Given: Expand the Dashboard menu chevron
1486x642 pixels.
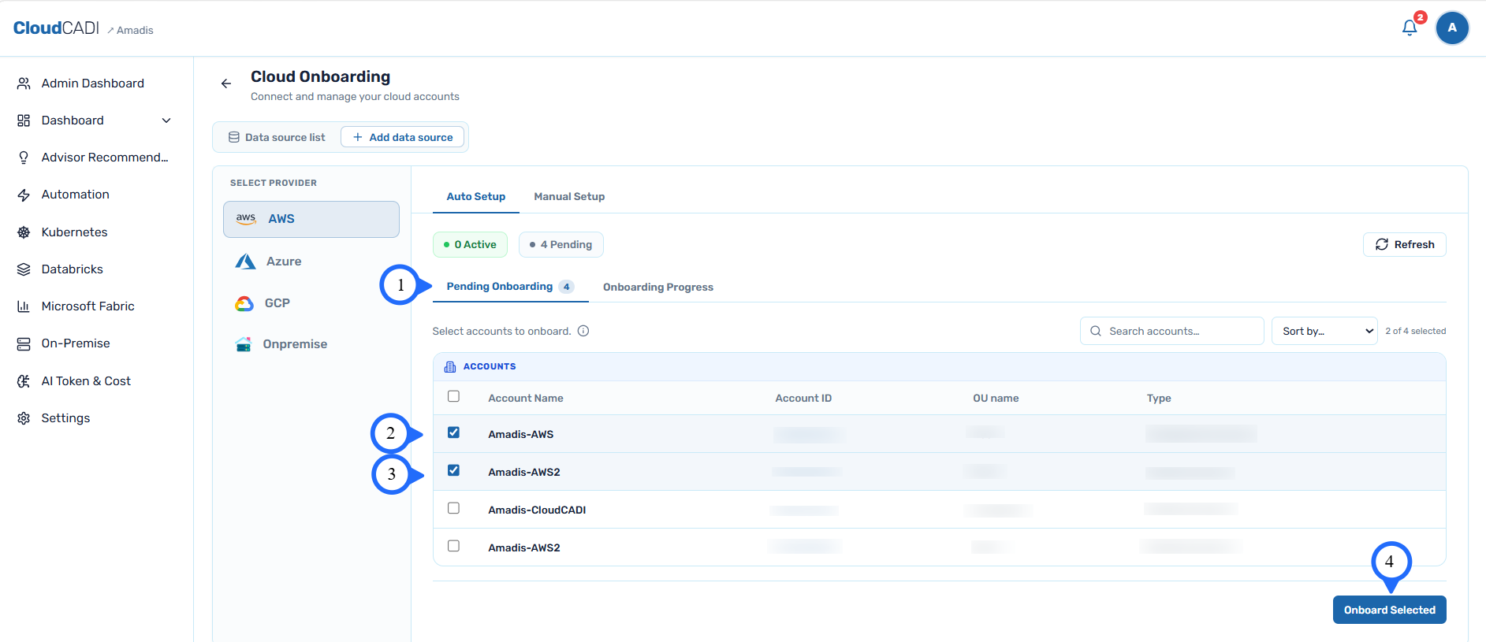Looking at the screenshot, I should 166,121.
